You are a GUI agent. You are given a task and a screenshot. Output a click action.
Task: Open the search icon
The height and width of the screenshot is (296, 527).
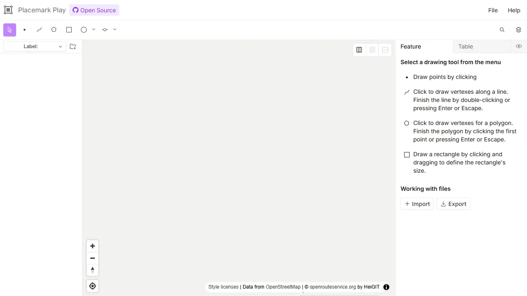[502, 30]
